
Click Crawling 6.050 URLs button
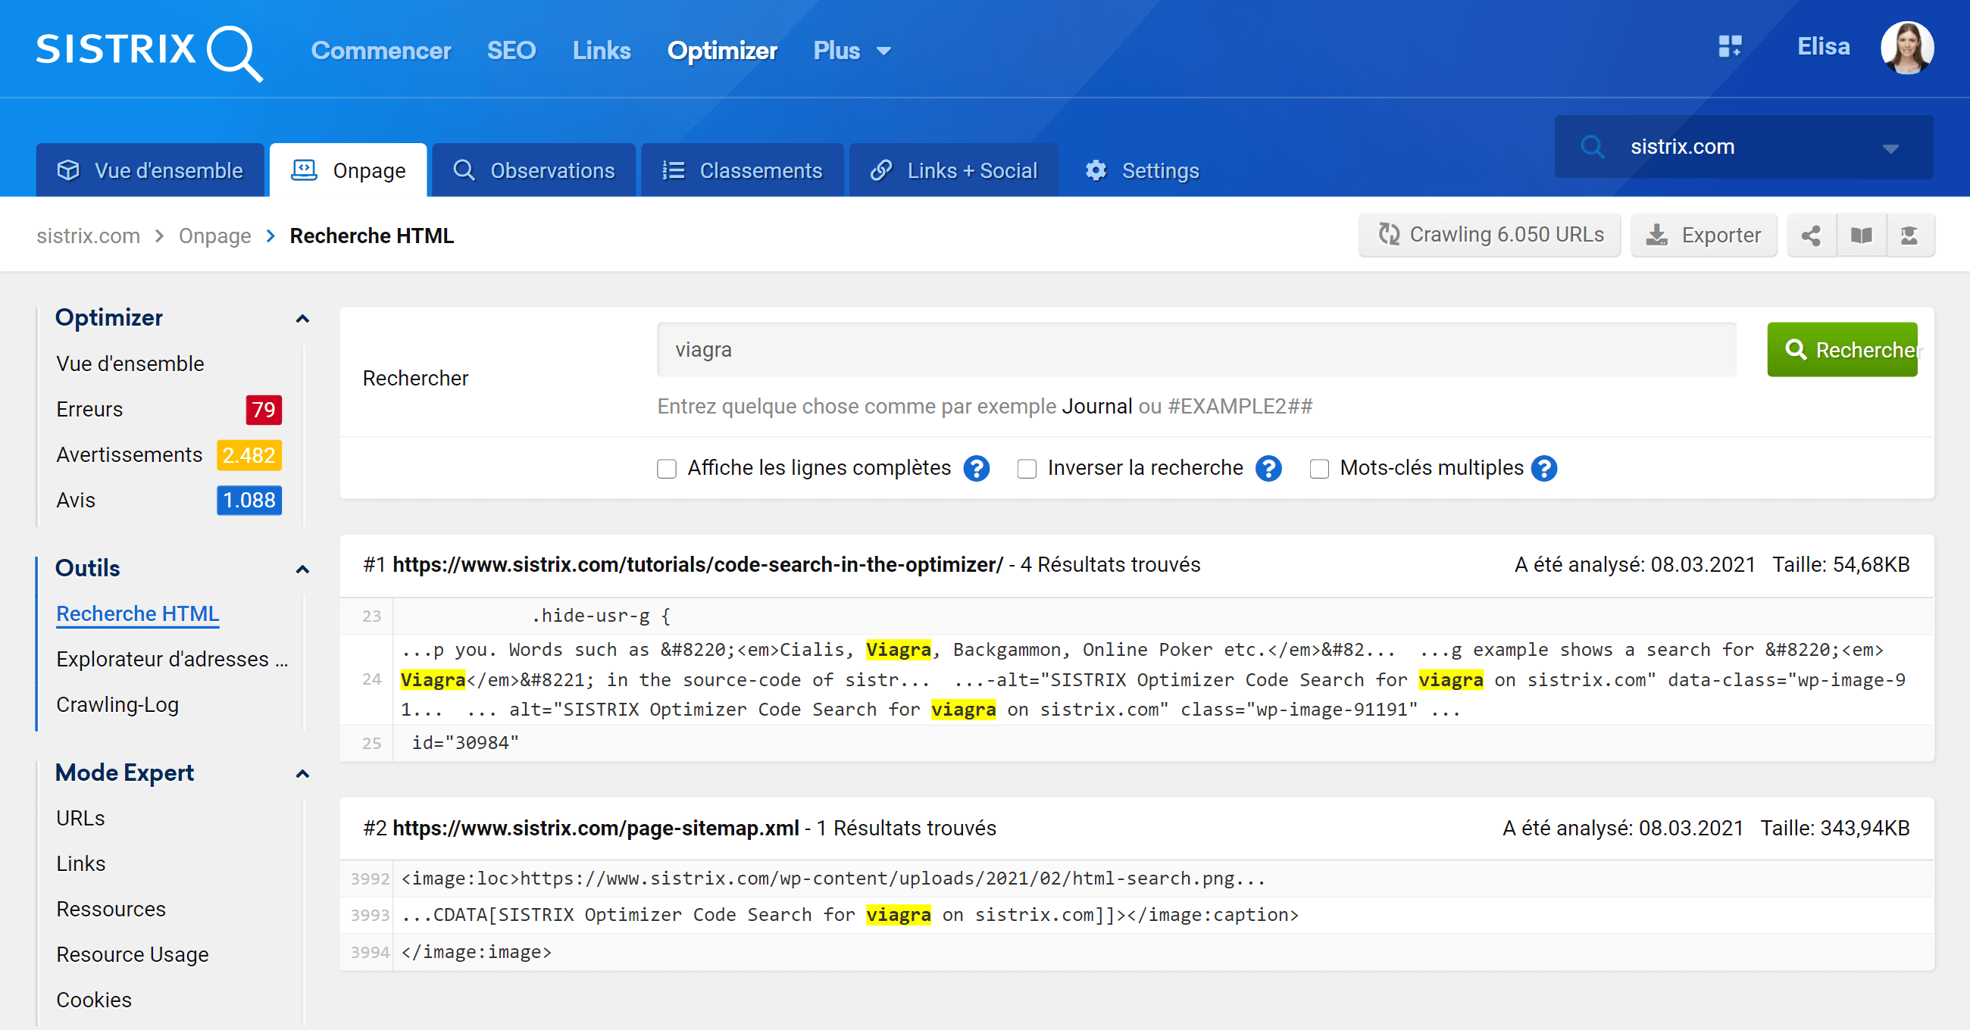[1490, 236]
